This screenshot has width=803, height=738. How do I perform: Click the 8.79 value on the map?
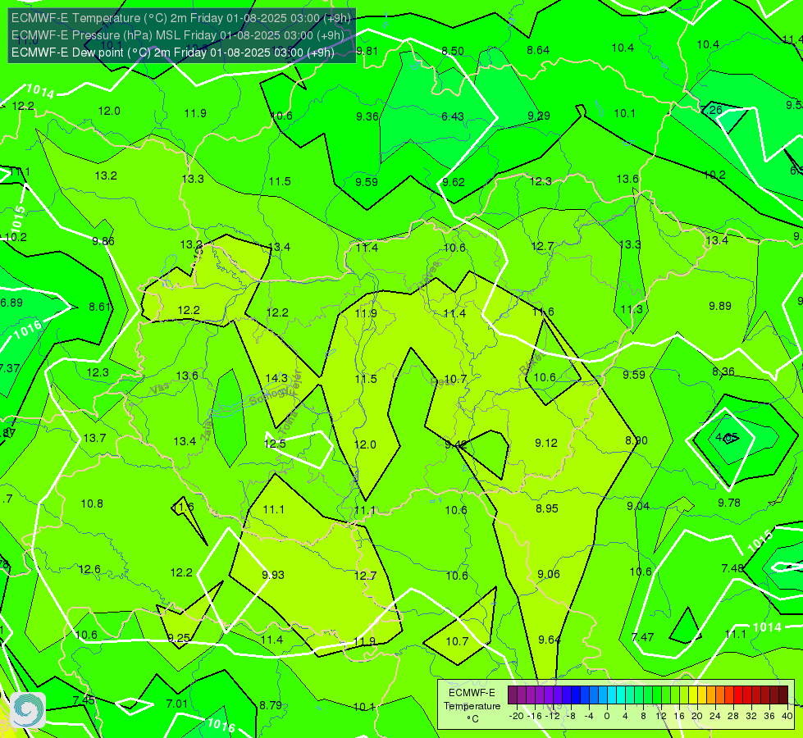pyautogui.click(x=271, y=705)
